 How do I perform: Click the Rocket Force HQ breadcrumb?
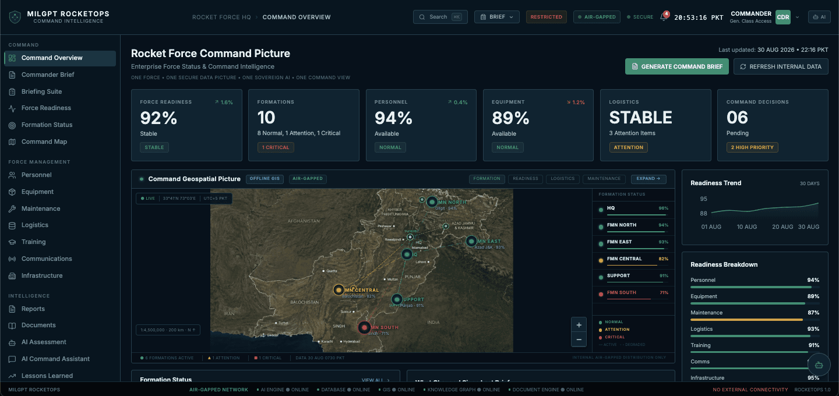[221, 17]
